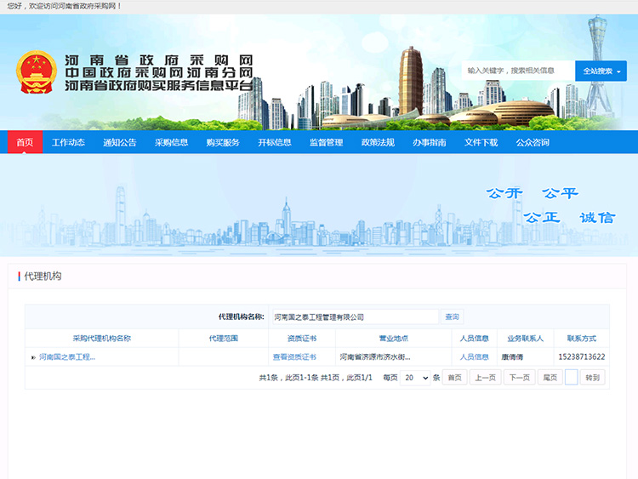Image resolution: width=638 pixels, height=479 pixels.
Task: Open the 人员信息 link in the result row
Action: (474, 357)
